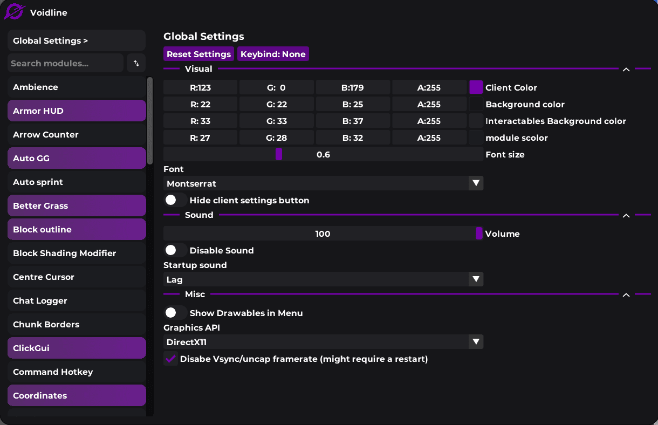
Task: Click the Client Color purple swatch
Action: pyautogui.click(x=476, y=87)
